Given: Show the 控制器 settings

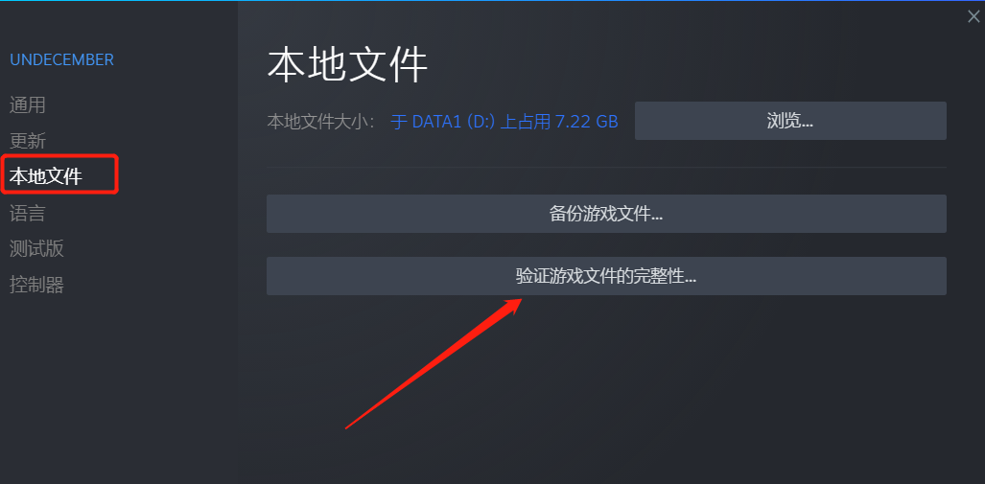Looking at the screenshot, I should [x=36, y=285].
